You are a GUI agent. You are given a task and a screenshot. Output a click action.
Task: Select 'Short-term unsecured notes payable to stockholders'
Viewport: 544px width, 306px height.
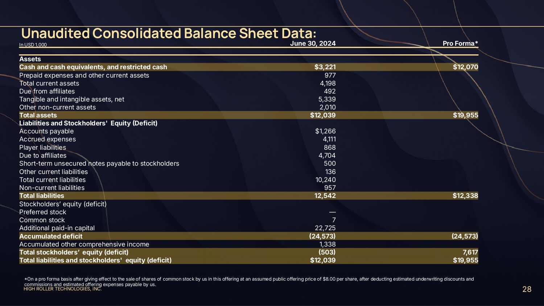pos(99,164)
